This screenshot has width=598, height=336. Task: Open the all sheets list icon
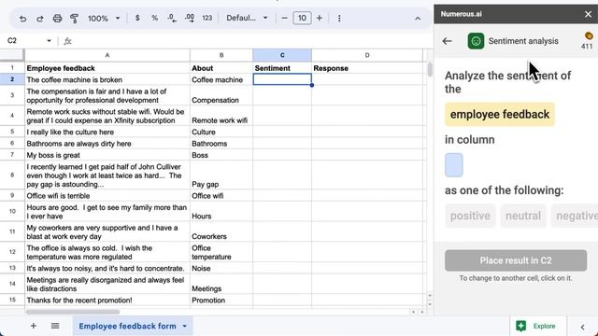click(55, 326)
